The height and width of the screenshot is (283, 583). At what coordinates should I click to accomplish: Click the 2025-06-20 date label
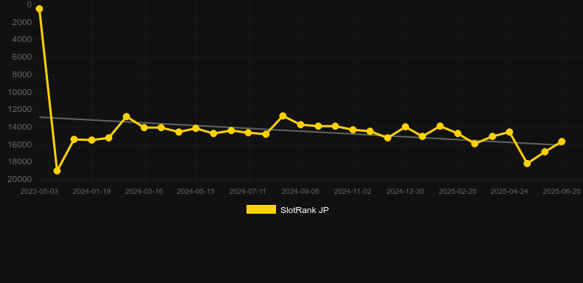tap(562, 192)
